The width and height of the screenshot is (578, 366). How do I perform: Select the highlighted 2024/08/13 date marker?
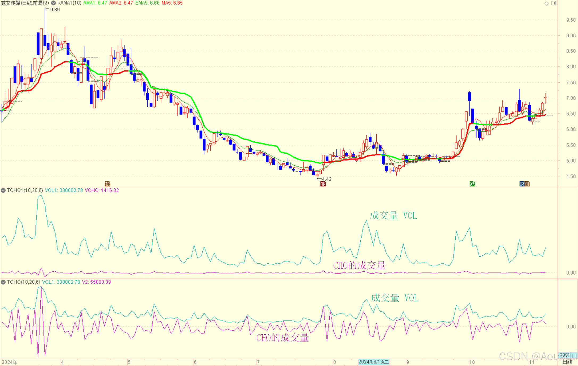pos(373,362)
